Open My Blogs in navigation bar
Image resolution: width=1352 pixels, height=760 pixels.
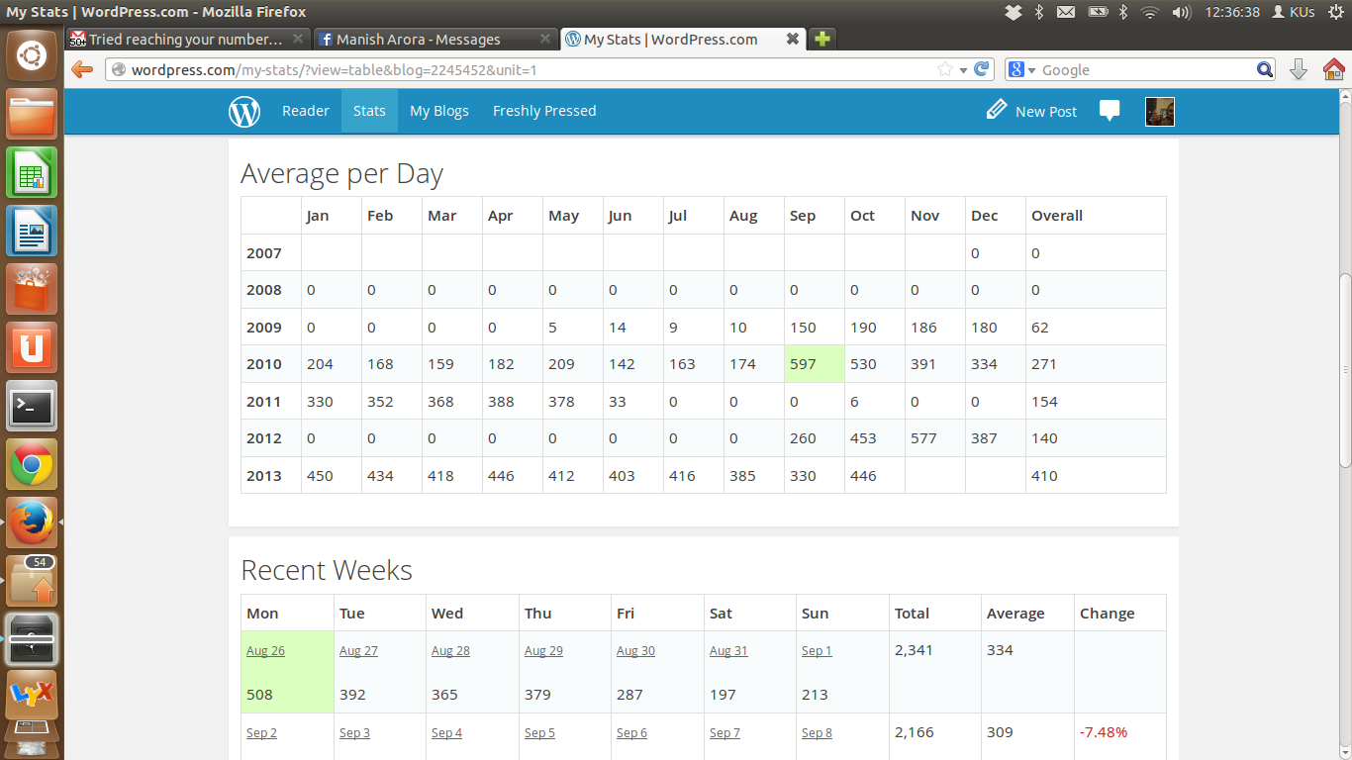[x=439, y=111]
